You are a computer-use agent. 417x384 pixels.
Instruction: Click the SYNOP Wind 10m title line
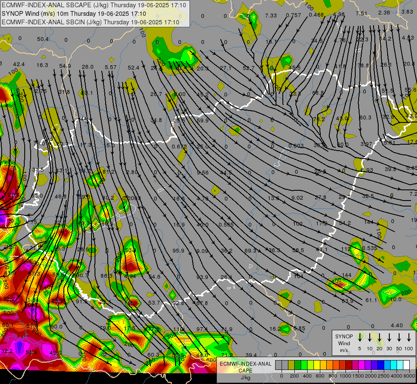(74, 14)
